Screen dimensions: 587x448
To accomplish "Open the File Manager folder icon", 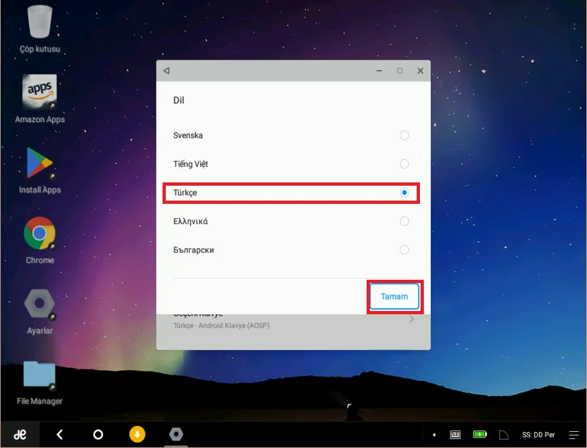I will tap(40, 375).
